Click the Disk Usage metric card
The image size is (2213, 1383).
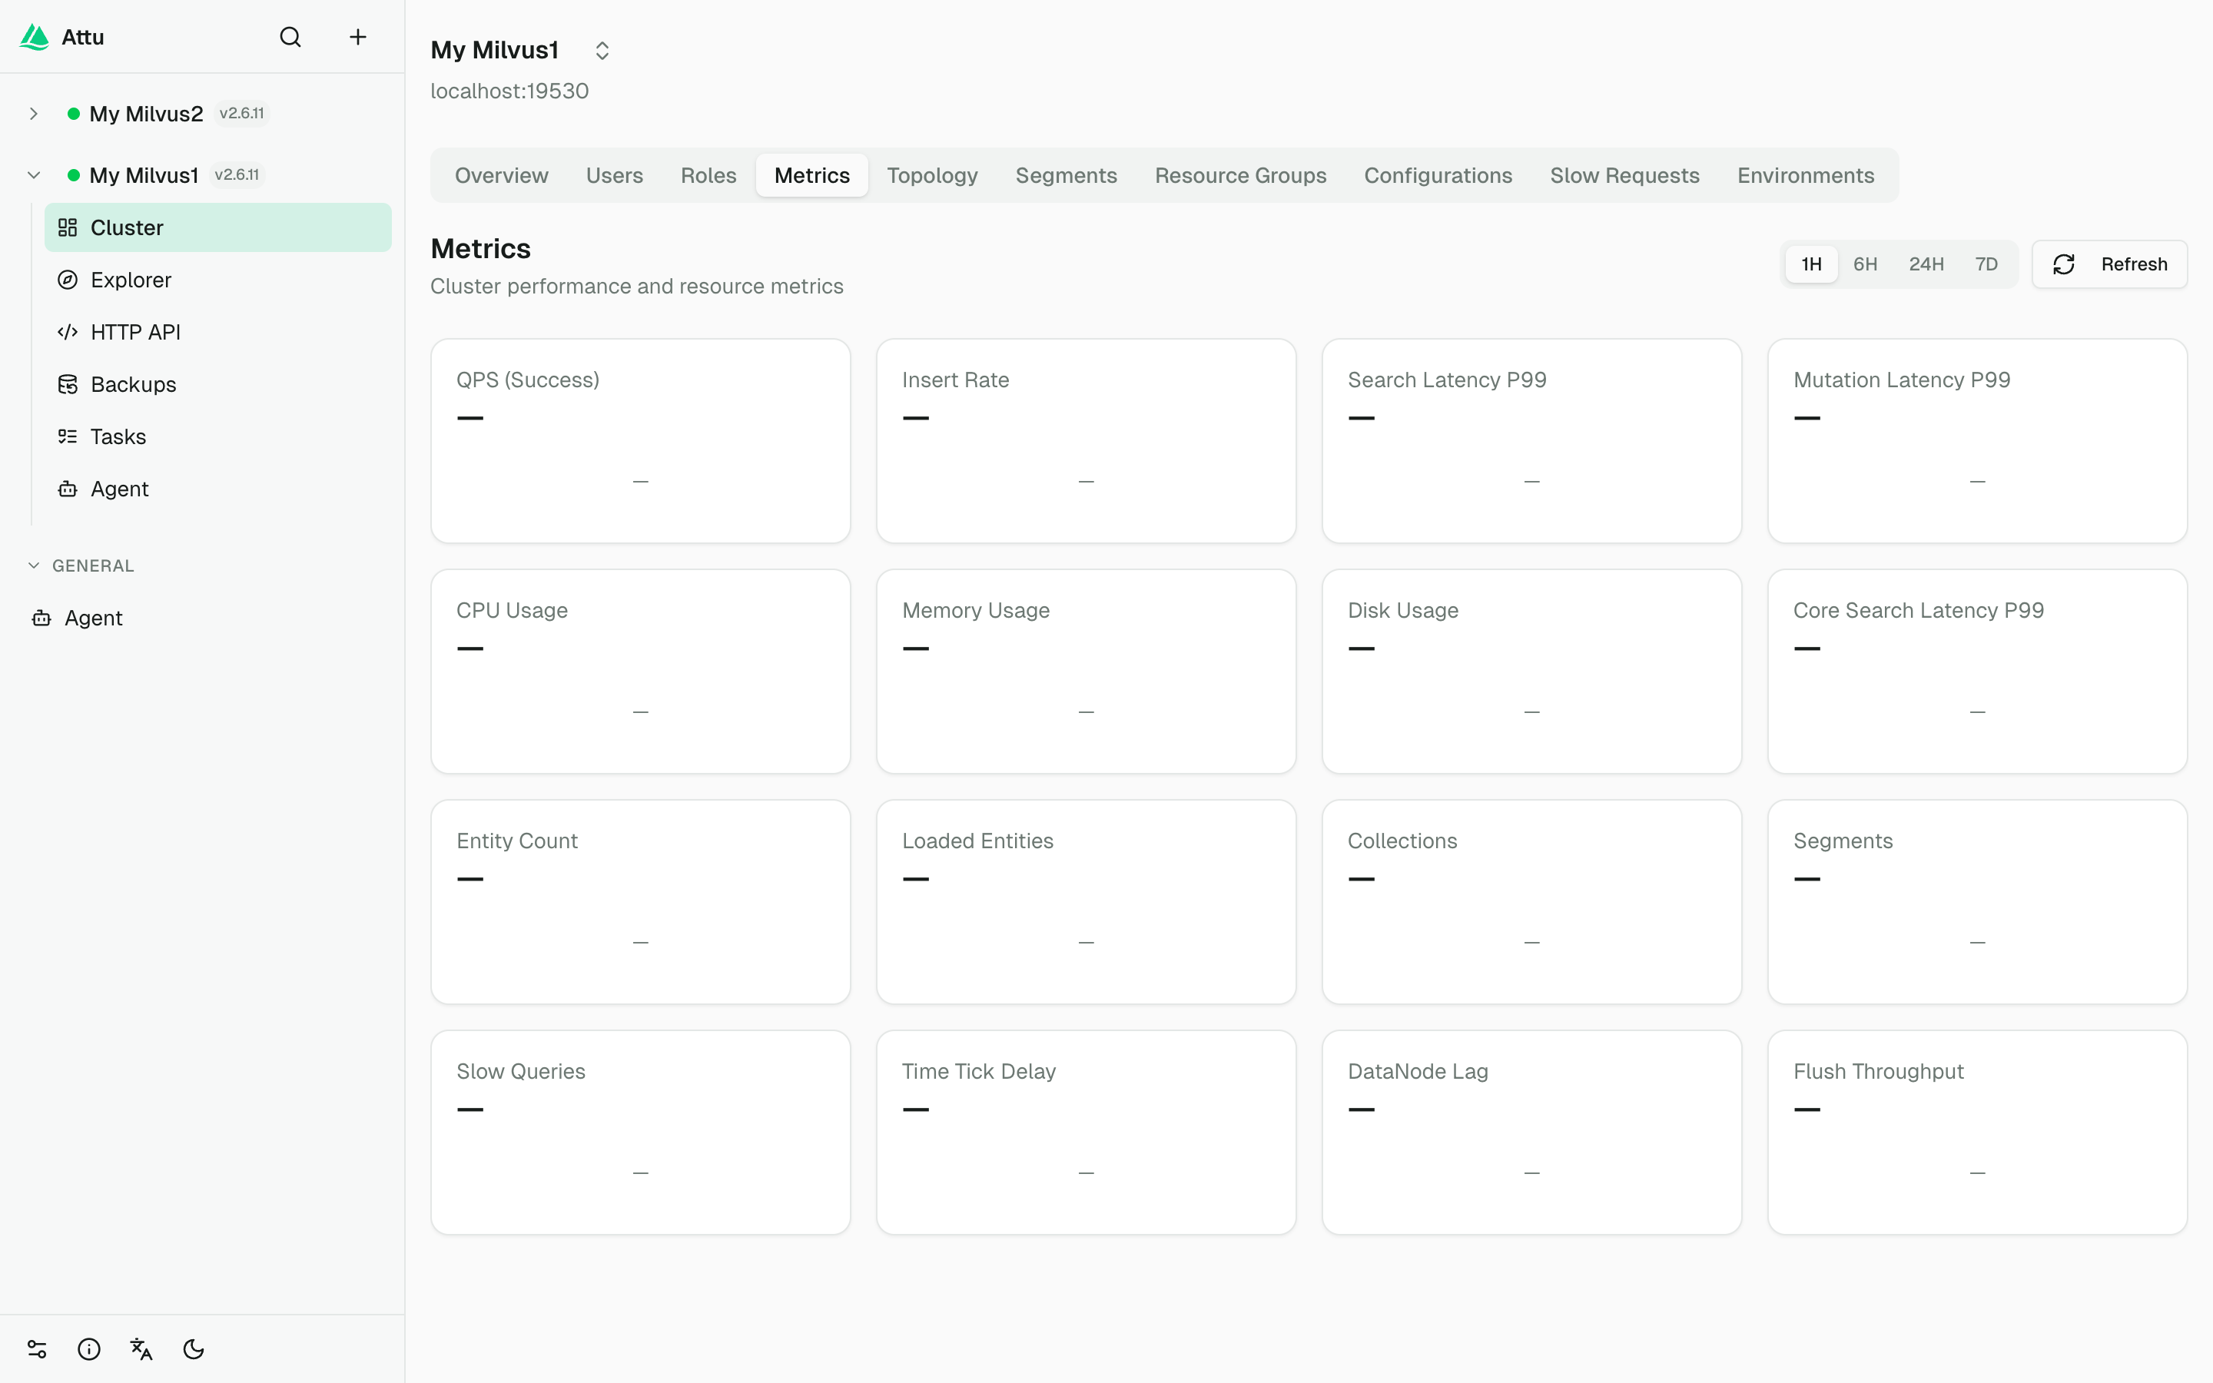pos(1531,672)
